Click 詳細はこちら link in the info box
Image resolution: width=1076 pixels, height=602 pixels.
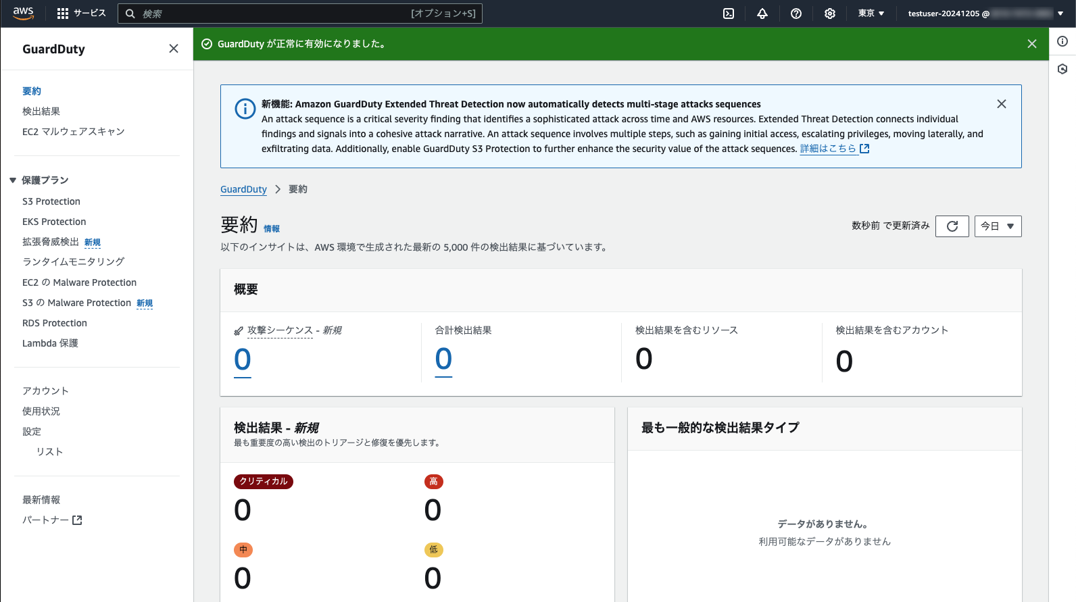click(x=828, y=149)
